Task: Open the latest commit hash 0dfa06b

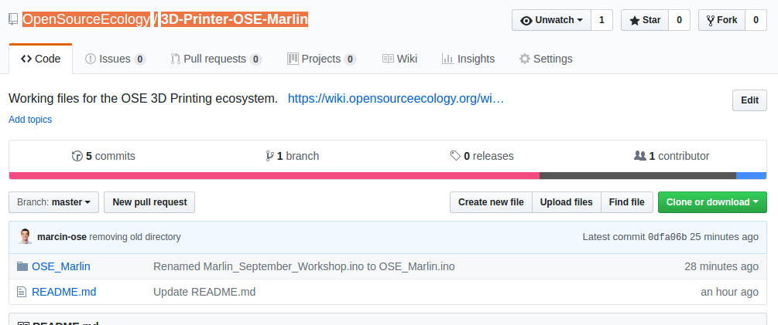Action: [667, 237]
